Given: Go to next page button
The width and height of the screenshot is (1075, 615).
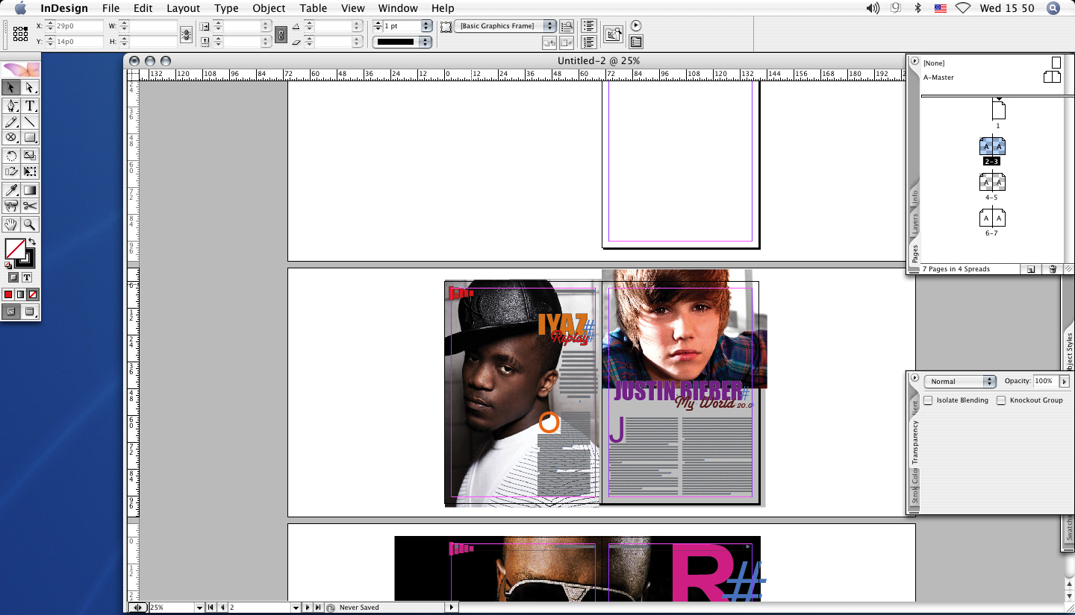Looking at the screenshot, I should pyautogui.click(x=307, y=608).
